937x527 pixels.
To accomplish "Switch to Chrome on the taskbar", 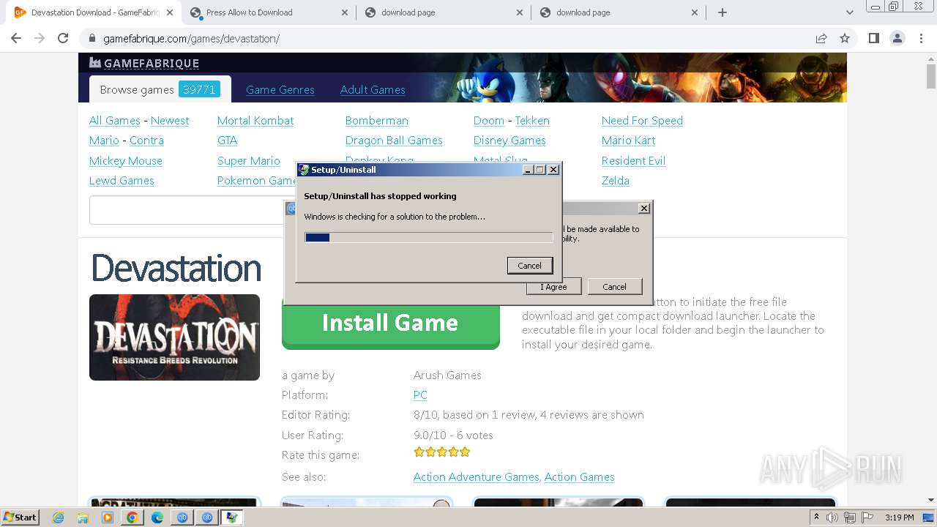I will (x=132, y=517).
